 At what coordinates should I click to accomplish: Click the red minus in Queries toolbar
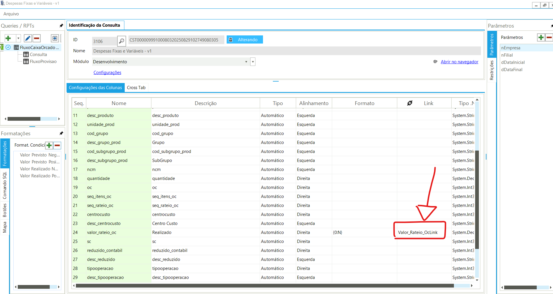pyautogui.click(x=37, y=38)
